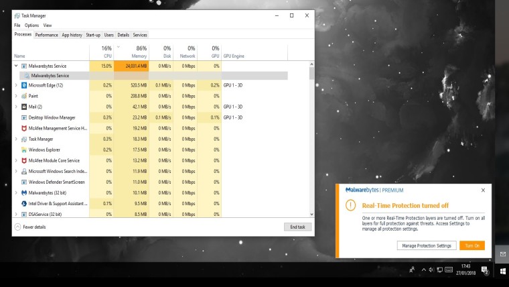The width and height of the screenshot is (509, 287).
Task: Click the McAfee Management Service icon
Action: [x=24, y=128]
